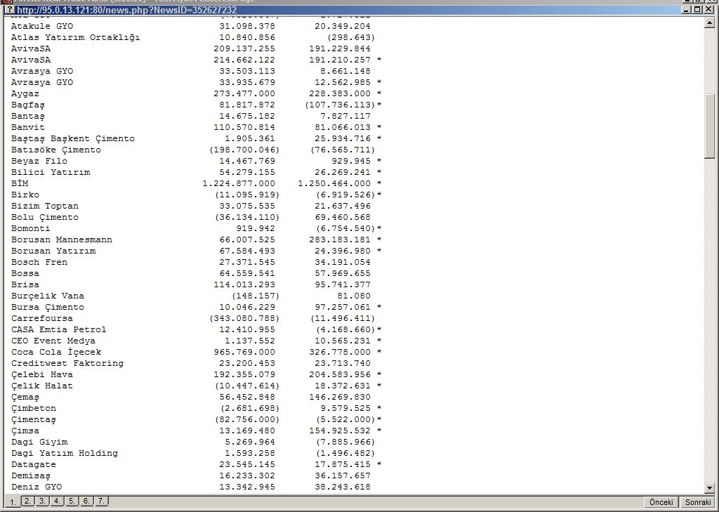This screenshot has height=512, width=719.
Task: Select Atlas Yatırım Ortaklığı text
Action: coord(76,38)
